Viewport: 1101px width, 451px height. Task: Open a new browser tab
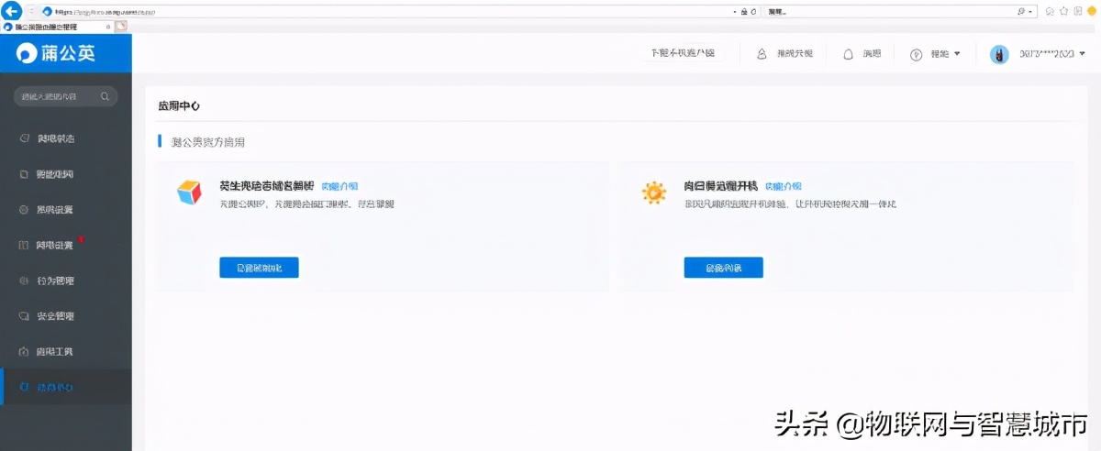[x=120, y=27]
